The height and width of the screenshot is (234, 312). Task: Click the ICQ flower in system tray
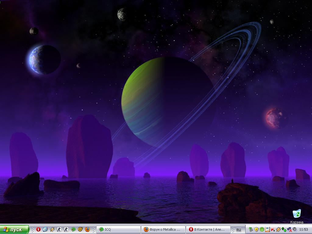(262, 229)
